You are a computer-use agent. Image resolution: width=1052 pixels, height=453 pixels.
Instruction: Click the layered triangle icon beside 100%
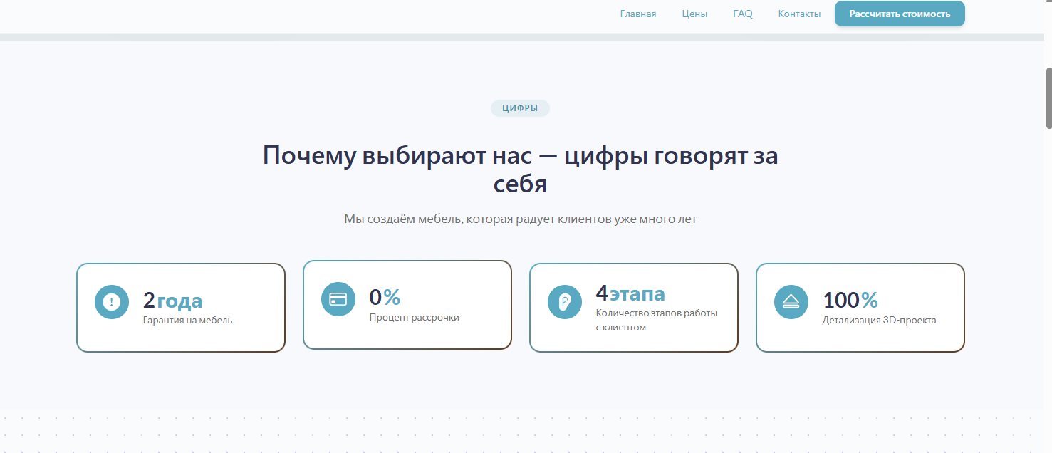pos(791,302)
